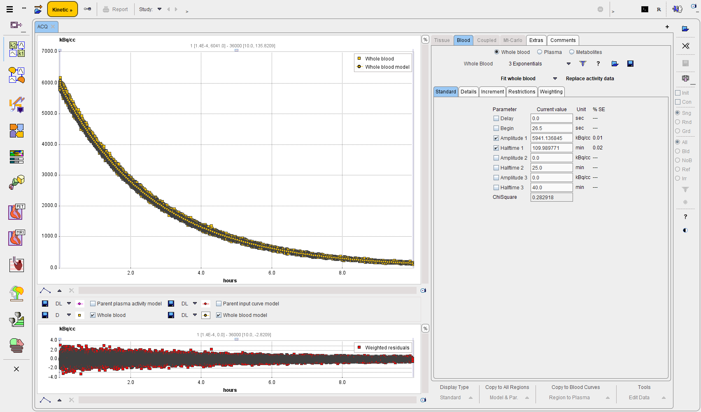Click Whole blood yellow marker swatch

[80, 315]
